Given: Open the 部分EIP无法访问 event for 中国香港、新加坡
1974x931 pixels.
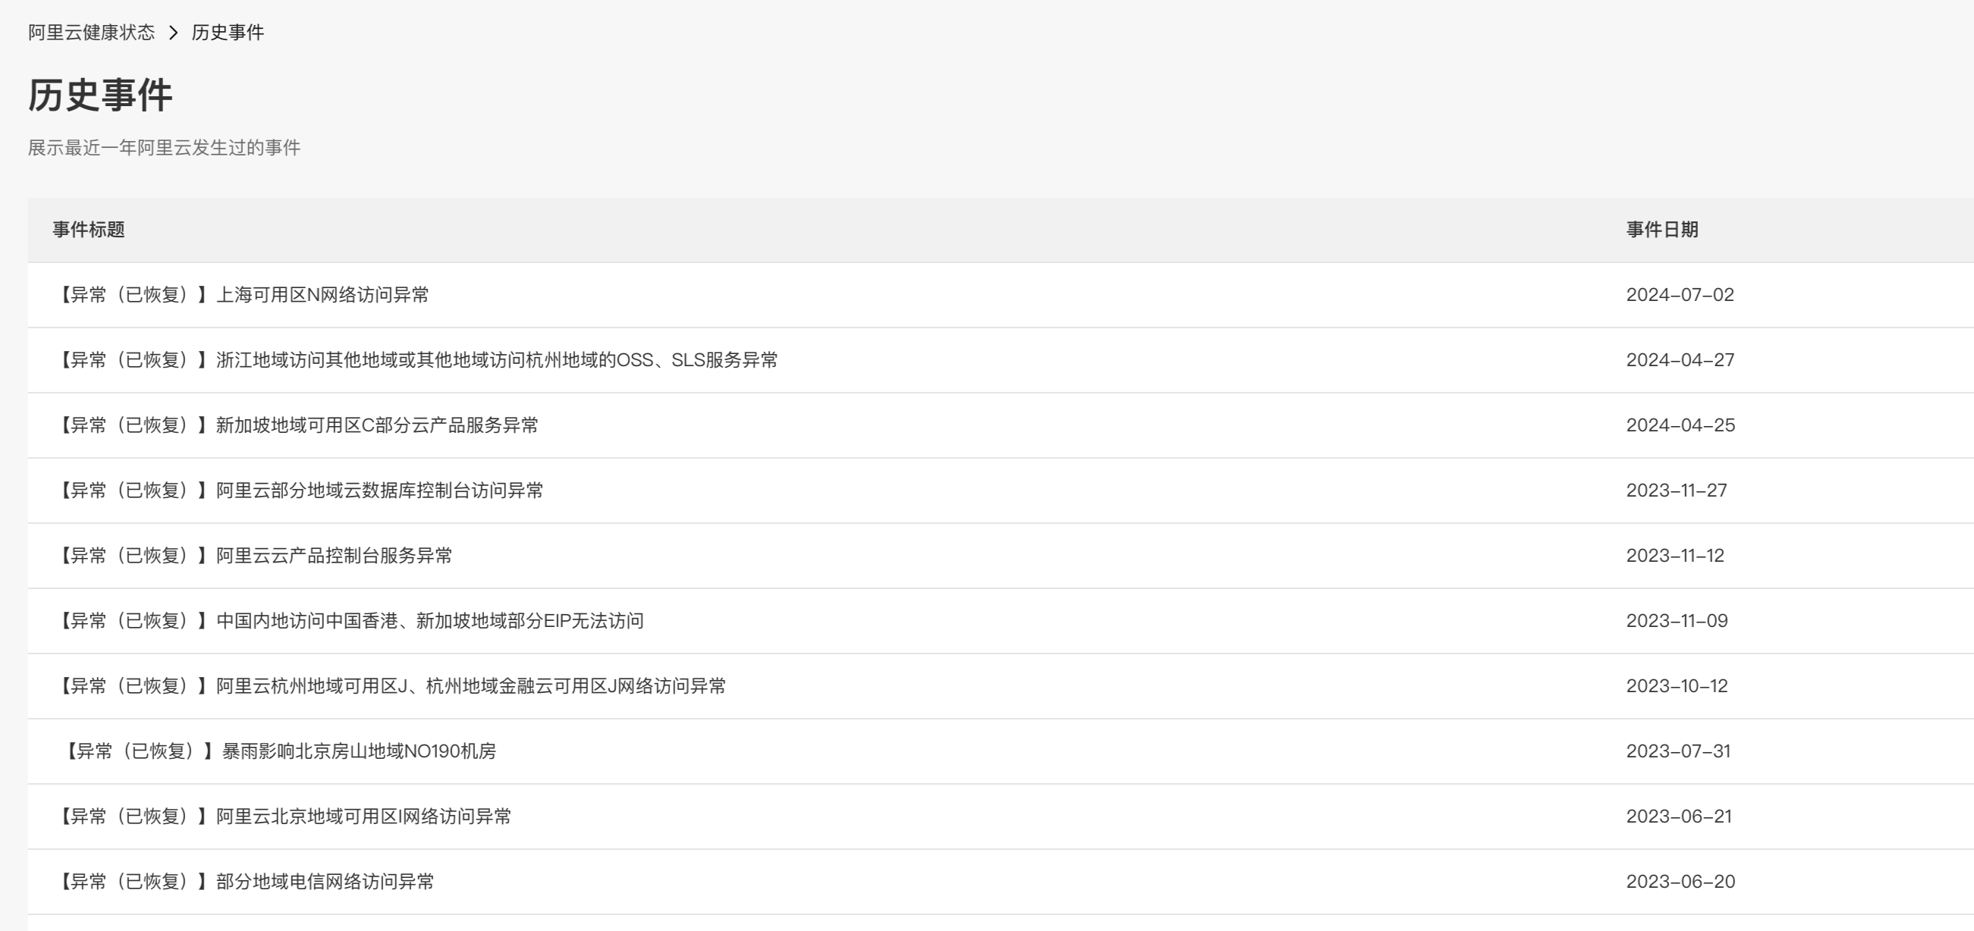Looking at the screenshot, I should pyautogui.click(x=350, y=620).
